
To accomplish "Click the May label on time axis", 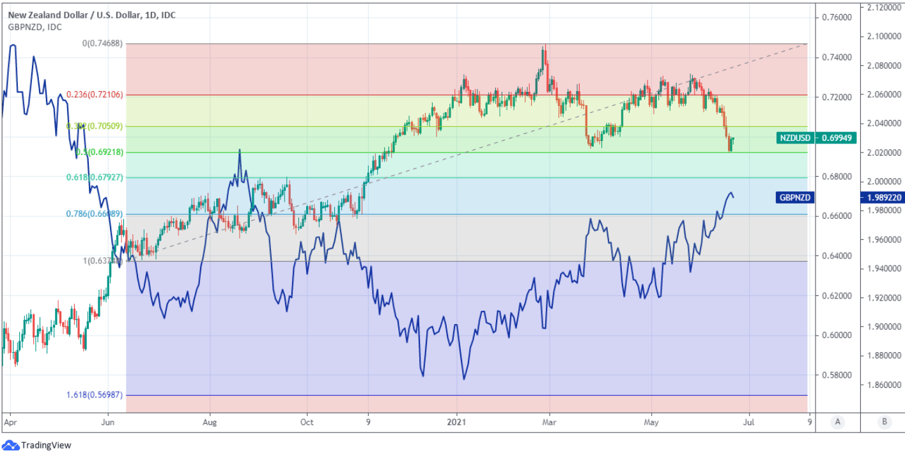I will point(651,422).
